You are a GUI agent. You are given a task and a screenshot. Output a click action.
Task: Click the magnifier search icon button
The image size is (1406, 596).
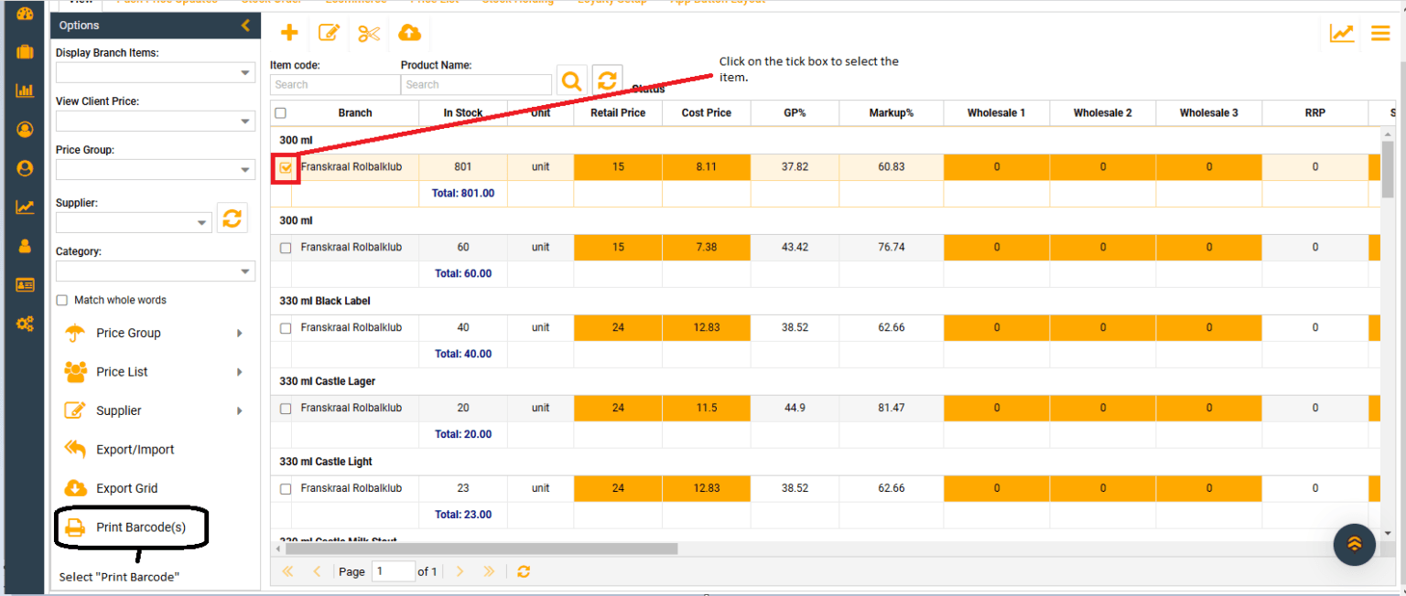click(571, 80)
